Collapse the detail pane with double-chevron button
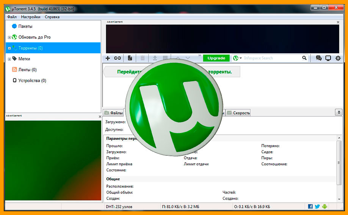The height and width of the screenshot is (215, 348). coord(339,112)
